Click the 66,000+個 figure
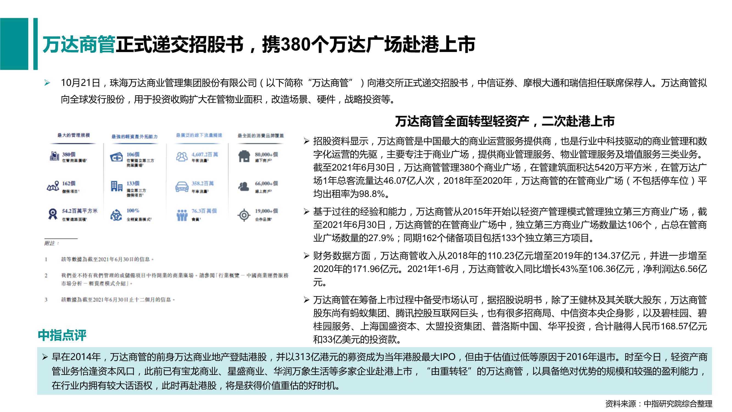The image size is (732, 412). tap(266, 183)
